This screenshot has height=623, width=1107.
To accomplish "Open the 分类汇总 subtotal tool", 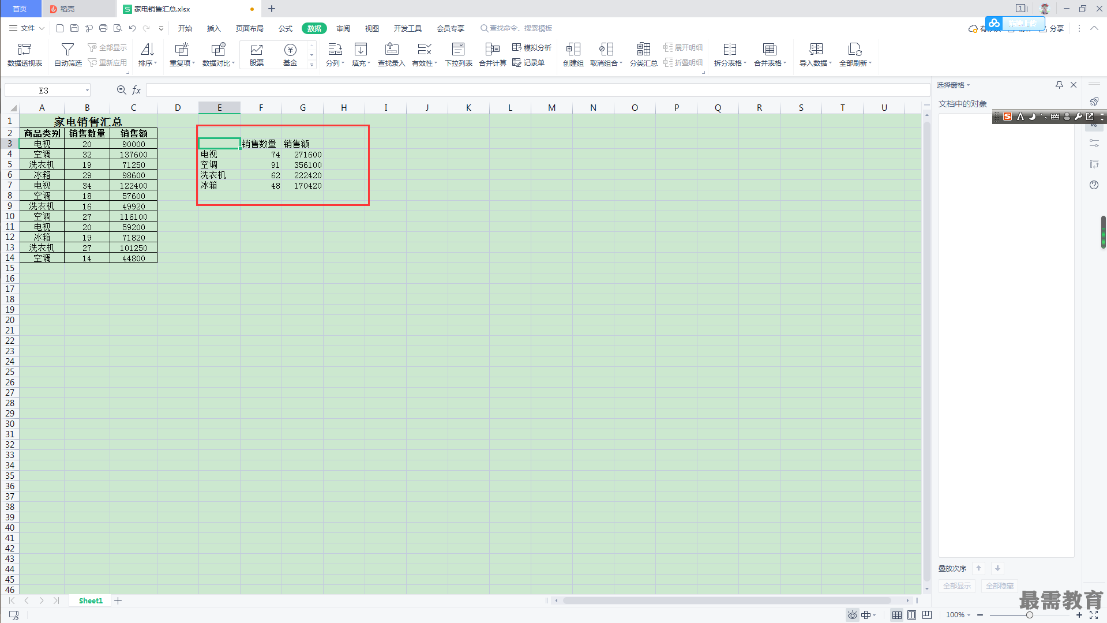I will 643,55.
